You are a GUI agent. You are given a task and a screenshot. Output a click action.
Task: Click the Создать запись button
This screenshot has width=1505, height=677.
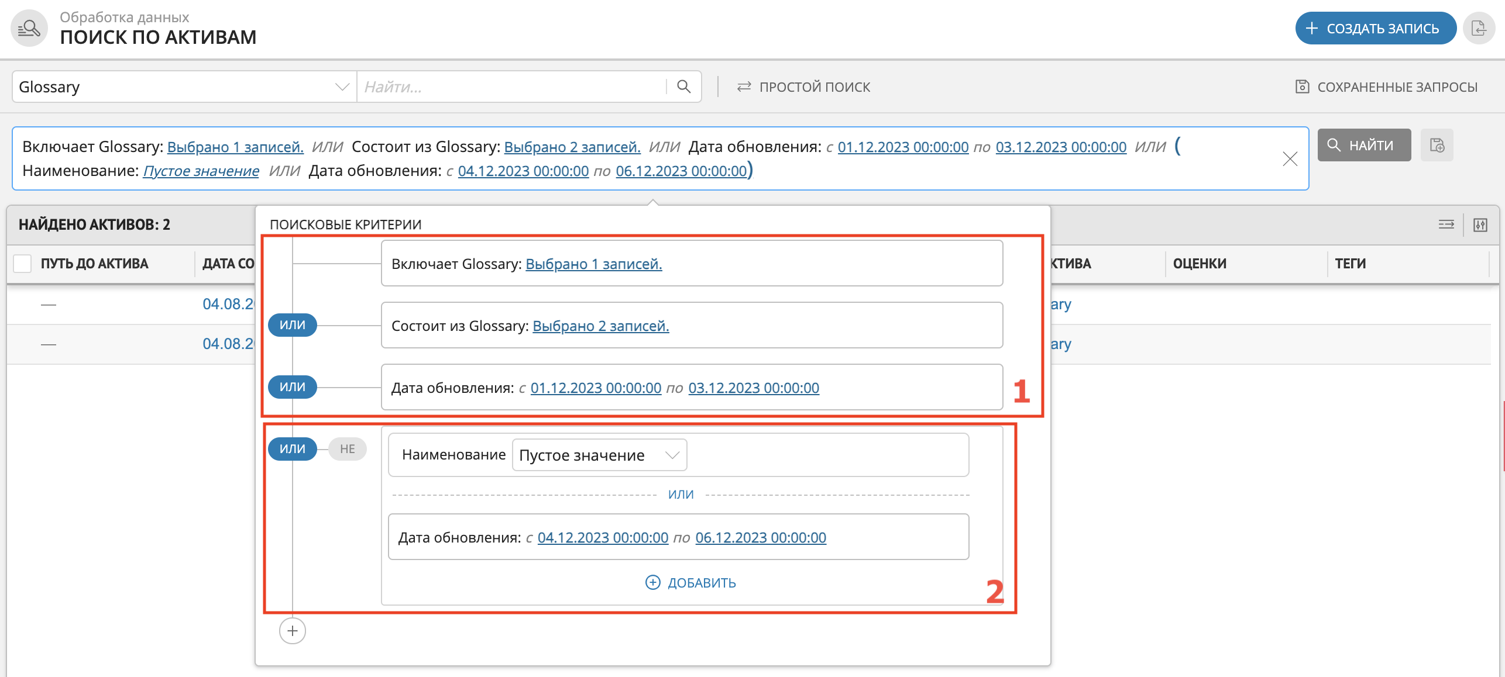(1376, 28)
